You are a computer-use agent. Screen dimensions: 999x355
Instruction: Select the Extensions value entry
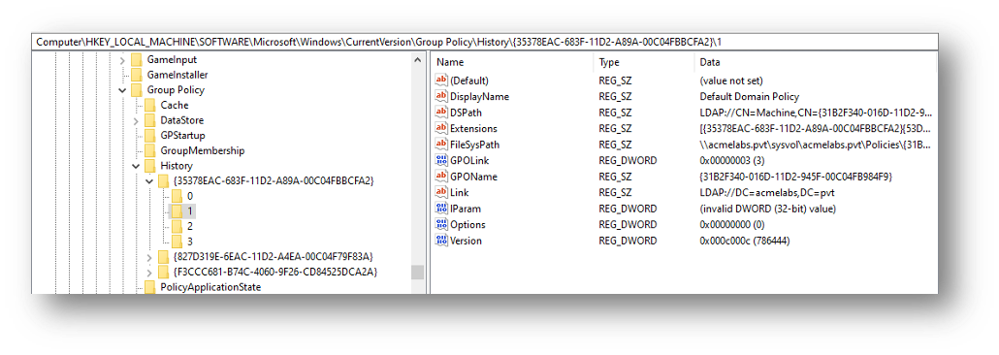pyautogui.click(x=685, y=128)
